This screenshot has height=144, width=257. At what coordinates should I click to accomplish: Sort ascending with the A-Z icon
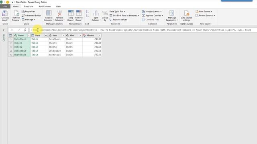(87, 12)
